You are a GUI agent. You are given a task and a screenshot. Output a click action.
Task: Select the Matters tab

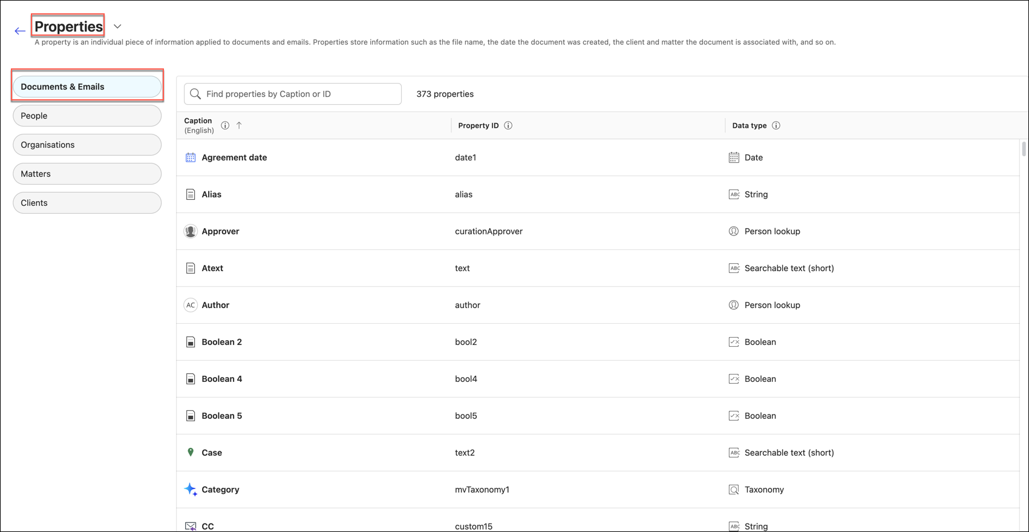tap(87, 174)
